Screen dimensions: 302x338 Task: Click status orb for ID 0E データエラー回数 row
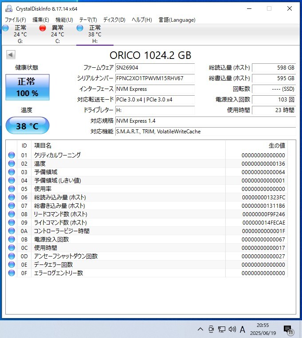pos(12,264)
